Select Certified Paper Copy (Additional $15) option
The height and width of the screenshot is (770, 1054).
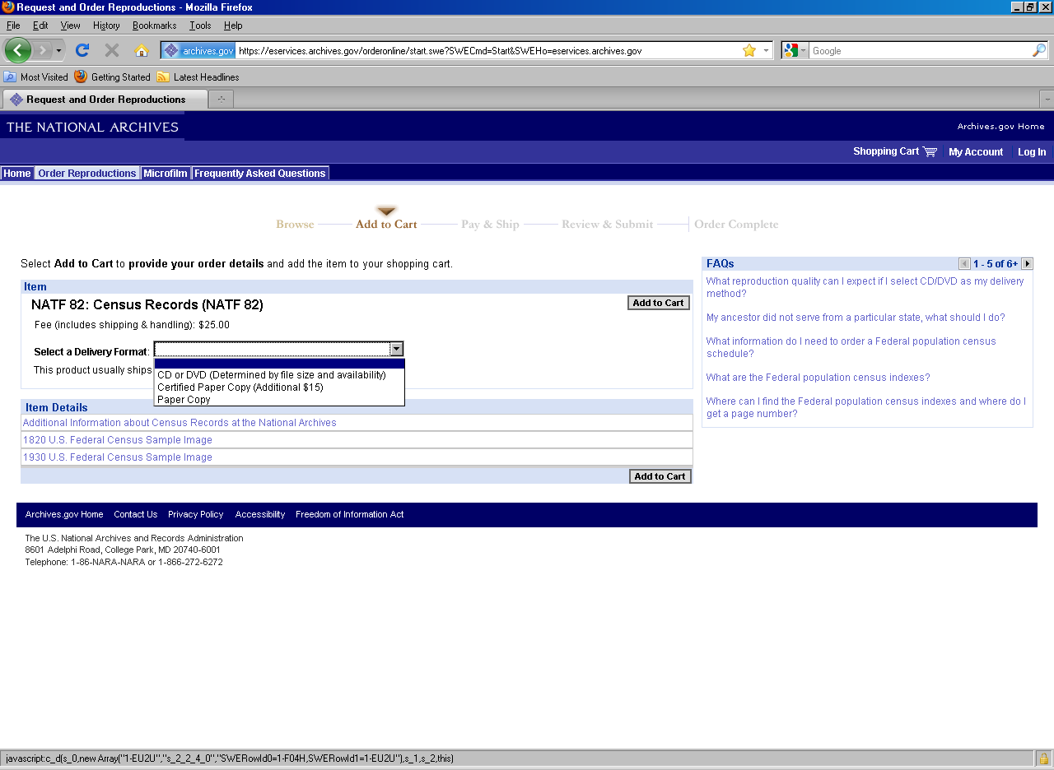tap(240, 387)
